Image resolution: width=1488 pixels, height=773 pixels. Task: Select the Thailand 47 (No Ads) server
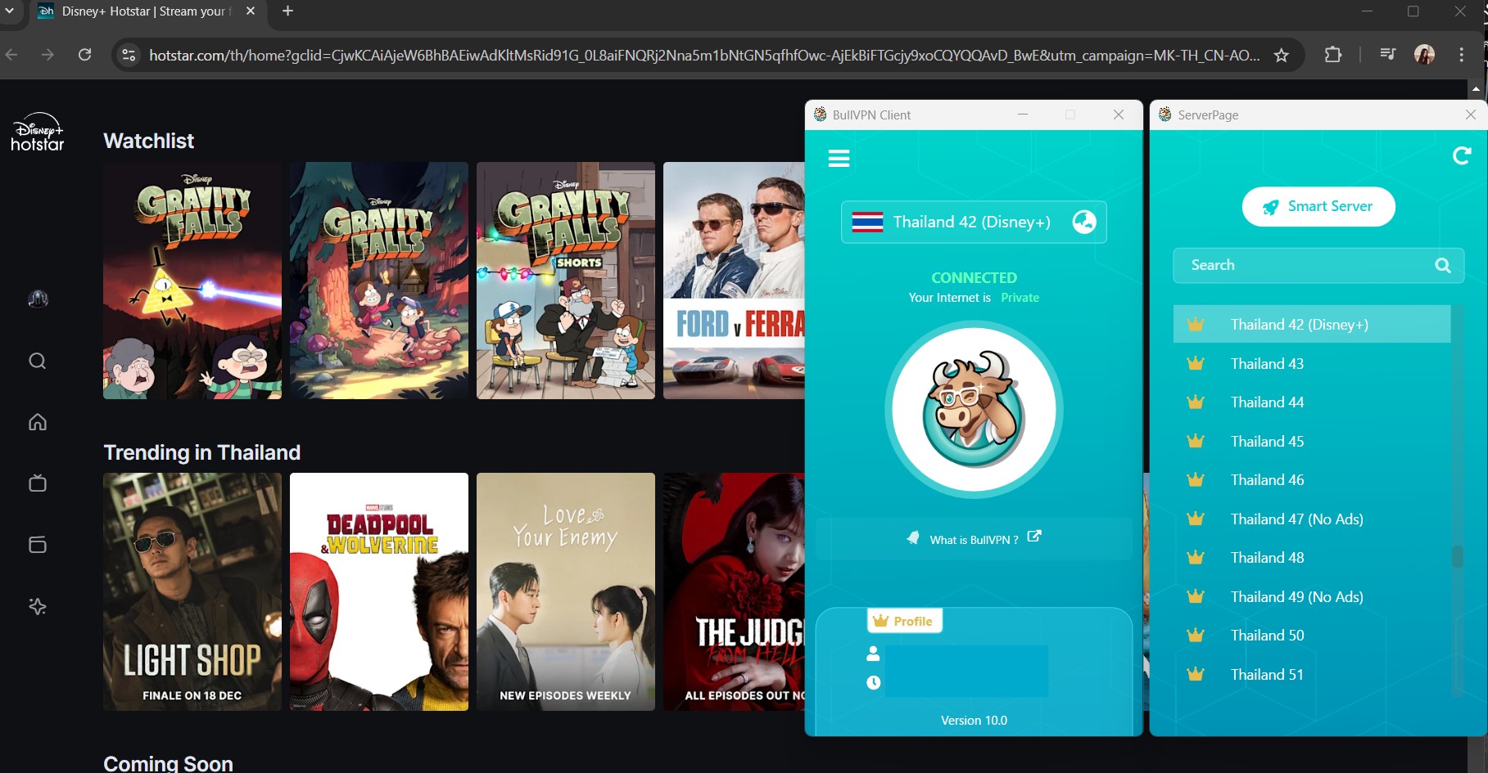[1311, 519]
